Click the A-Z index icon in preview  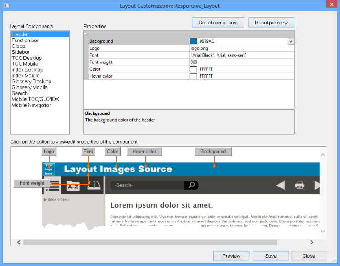click(73, 186)
